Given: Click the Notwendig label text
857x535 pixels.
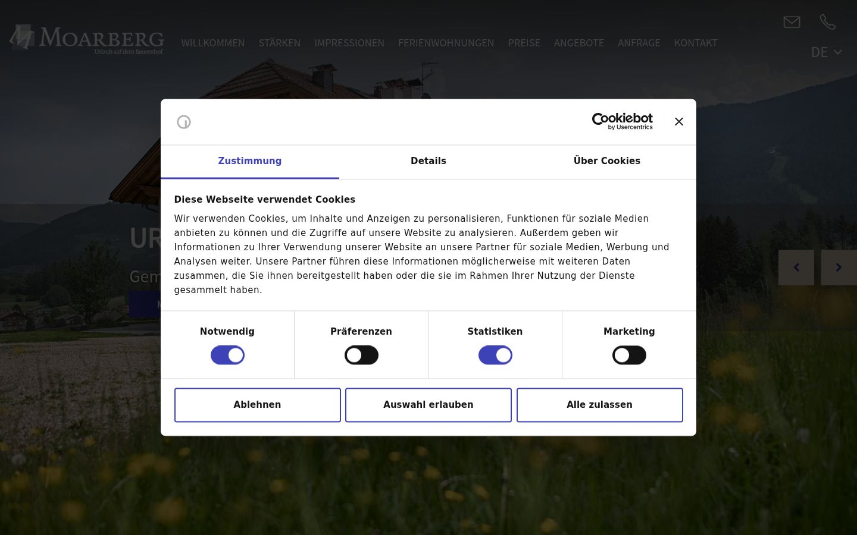Looking at the screenshot, I should (227, 332).
